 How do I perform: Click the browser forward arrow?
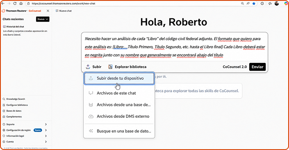tap(9, 4)
